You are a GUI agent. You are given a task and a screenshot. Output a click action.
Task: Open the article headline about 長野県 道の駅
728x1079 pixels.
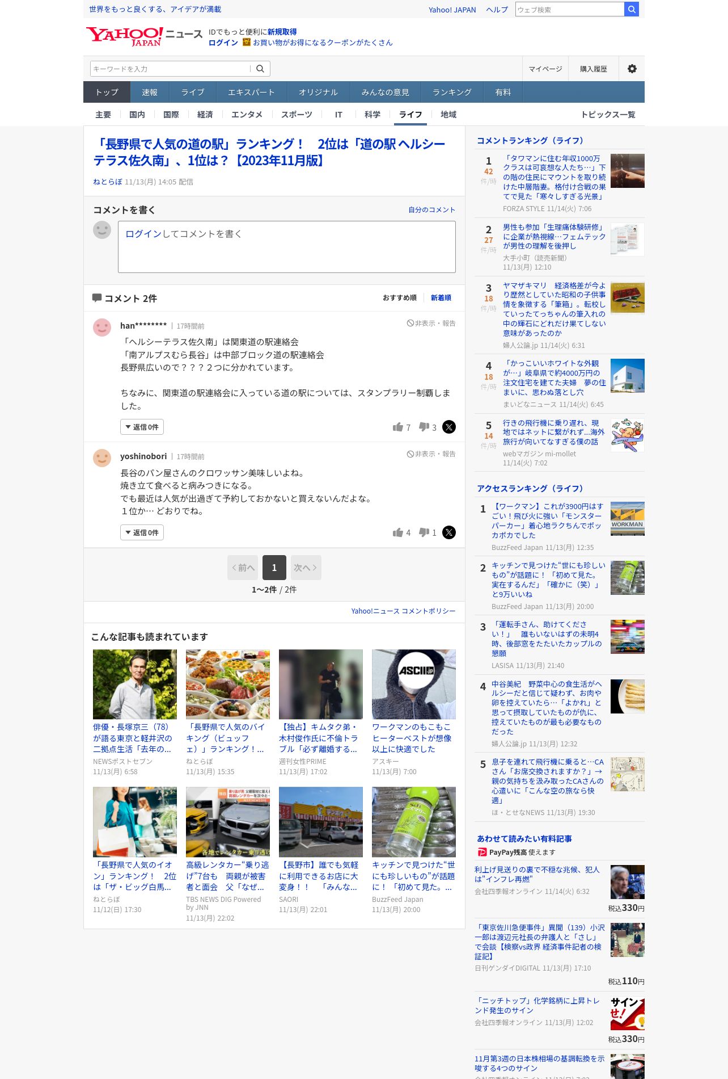point(269,152)
